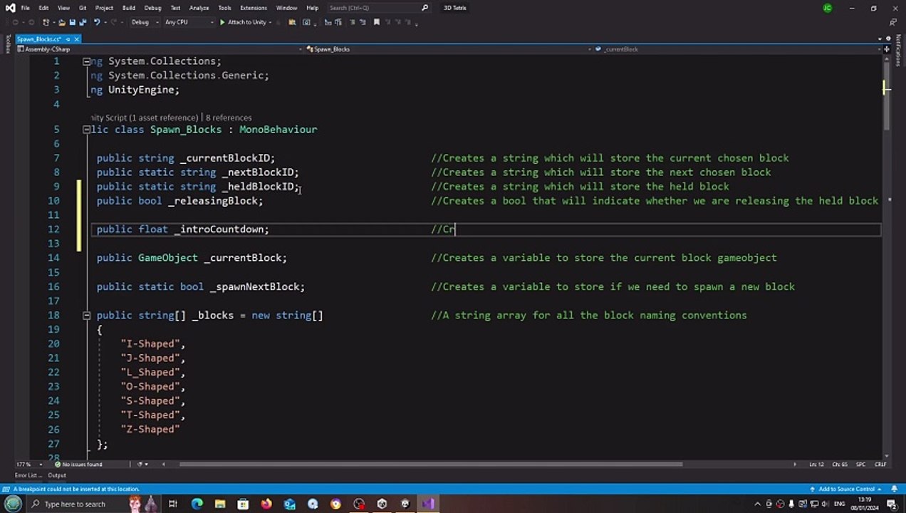The image size is (906, 513).
Task: Click the Save file toolbar icon
Action: click(72, 22)
